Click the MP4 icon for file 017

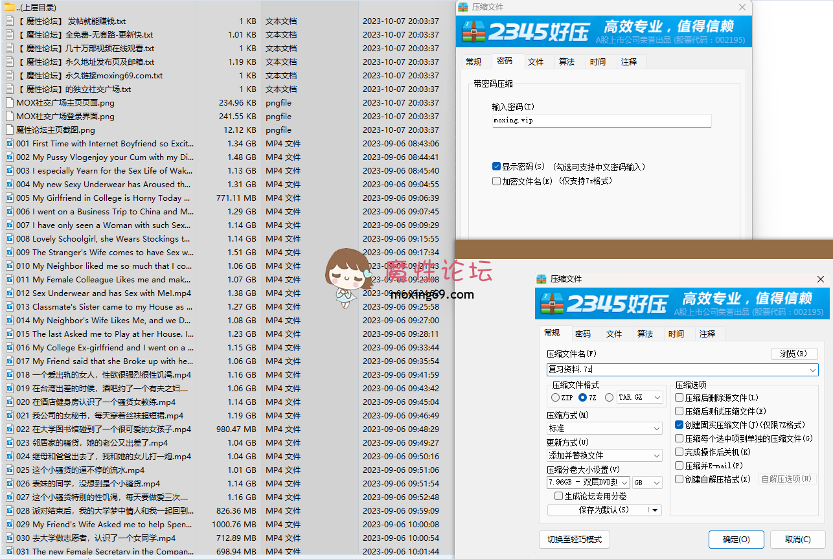(10, 361)
